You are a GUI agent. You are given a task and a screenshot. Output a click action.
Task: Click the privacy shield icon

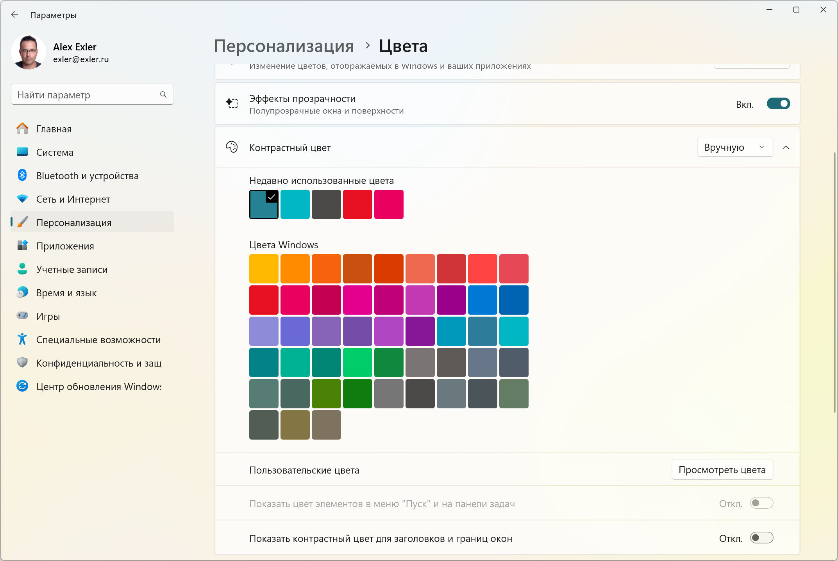22,363
